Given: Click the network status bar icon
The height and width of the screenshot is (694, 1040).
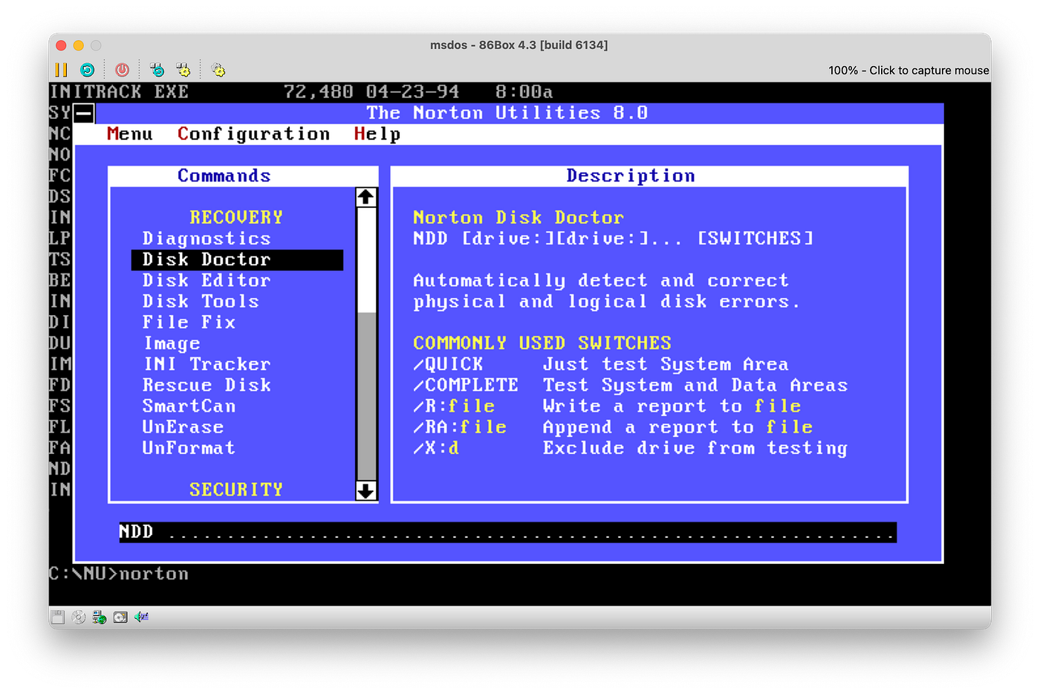Looking at the screenshot, I should (x=99, y=617).
